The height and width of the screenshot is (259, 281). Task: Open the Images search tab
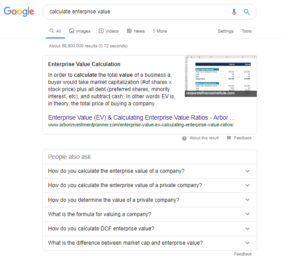80,31
